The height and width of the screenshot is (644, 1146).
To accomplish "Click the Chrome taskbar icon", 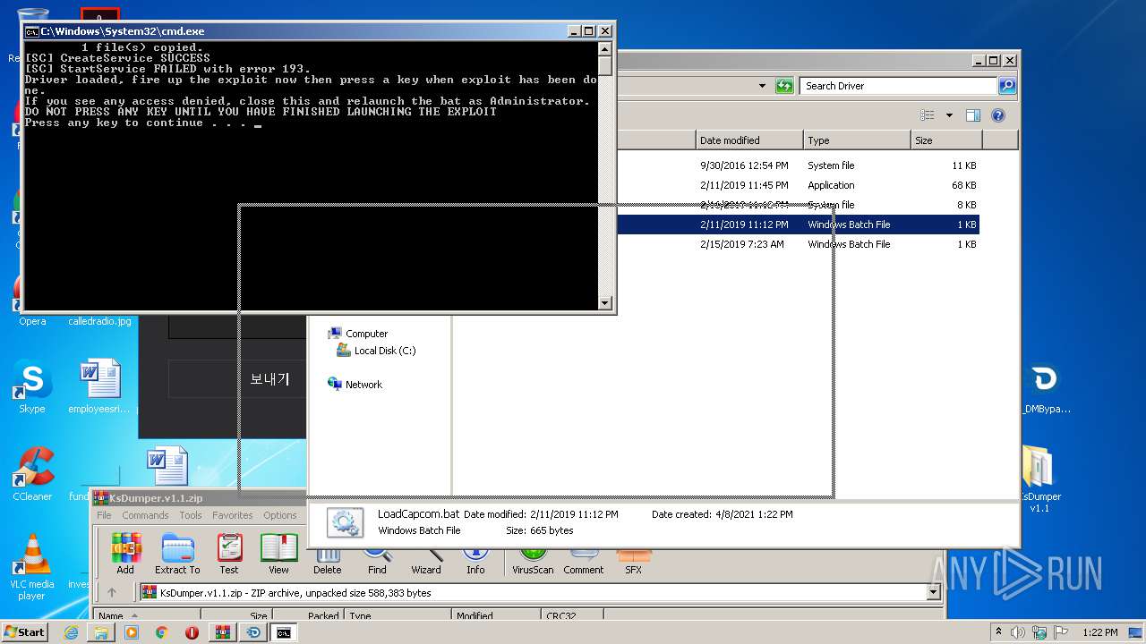I will [162, 632].
